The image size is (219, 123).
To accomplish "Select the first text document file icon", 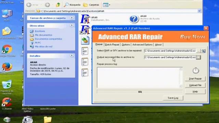I will point(85,51).
